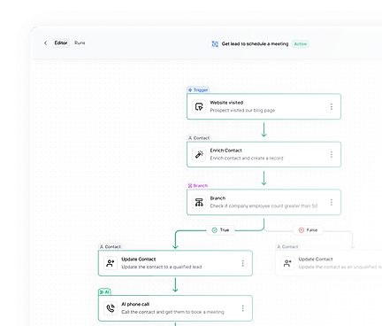Open the Enrich Contact node options menu

click(x=332, y=154)
